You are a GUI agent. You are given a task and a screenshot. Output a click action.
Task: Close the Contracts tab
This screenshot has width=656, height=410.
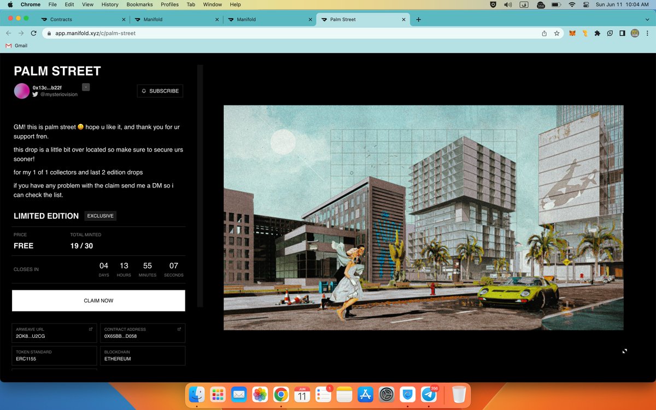124,20
